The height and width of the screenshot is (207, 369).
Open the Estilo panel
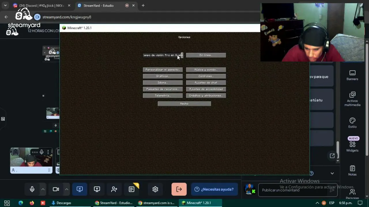pyautogui.click(x=352, y=123)
